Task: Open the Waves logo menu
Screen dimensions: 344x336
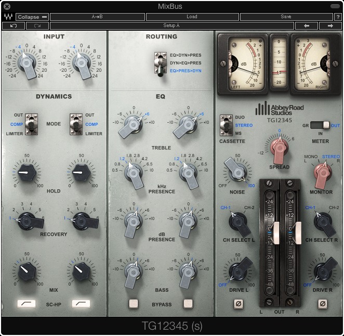Action: tap(8, 17)
